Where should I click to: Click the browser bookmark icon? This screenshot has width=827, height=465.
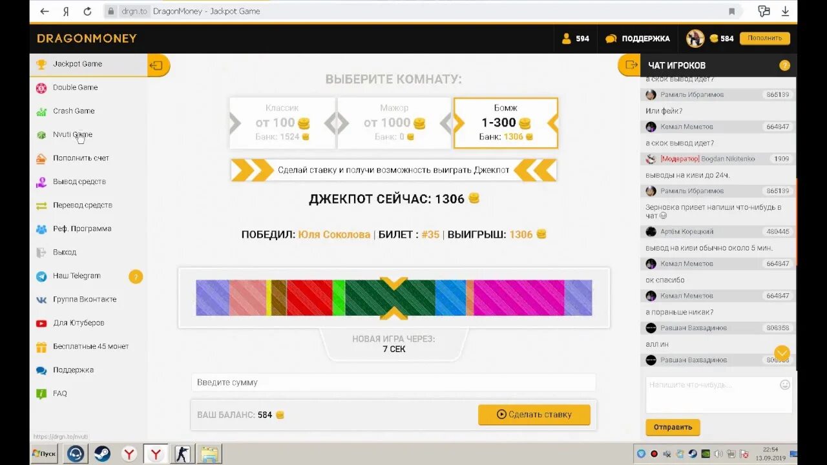coord(731,12)
